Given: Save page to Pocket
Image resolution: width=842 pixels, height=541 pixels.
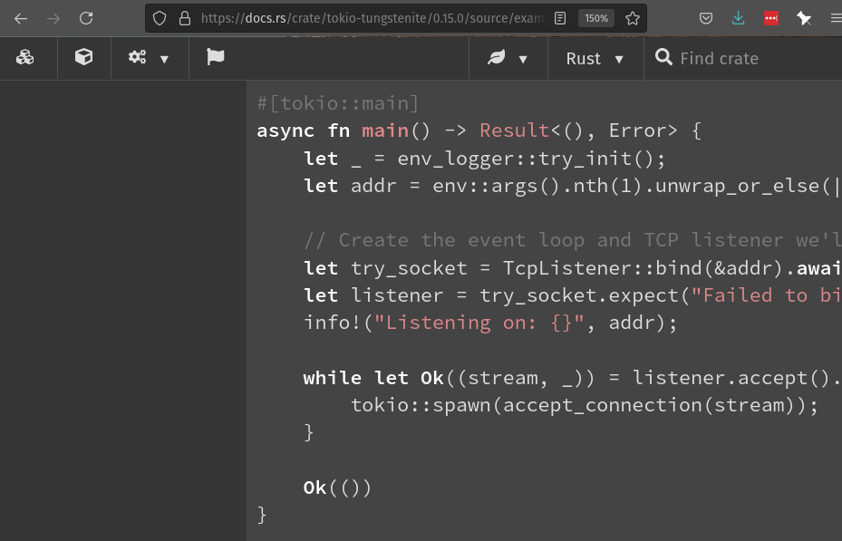Looking at the screenshot, I should point(706,19).
